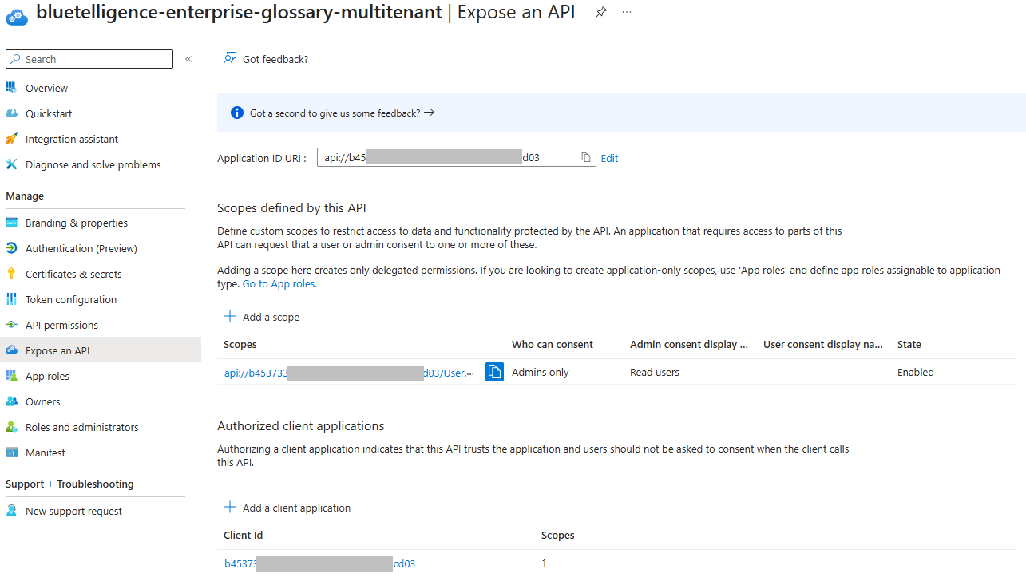Click the Branding & properties icon
This screenshot has height=577, width=1026.
(11, 223)
